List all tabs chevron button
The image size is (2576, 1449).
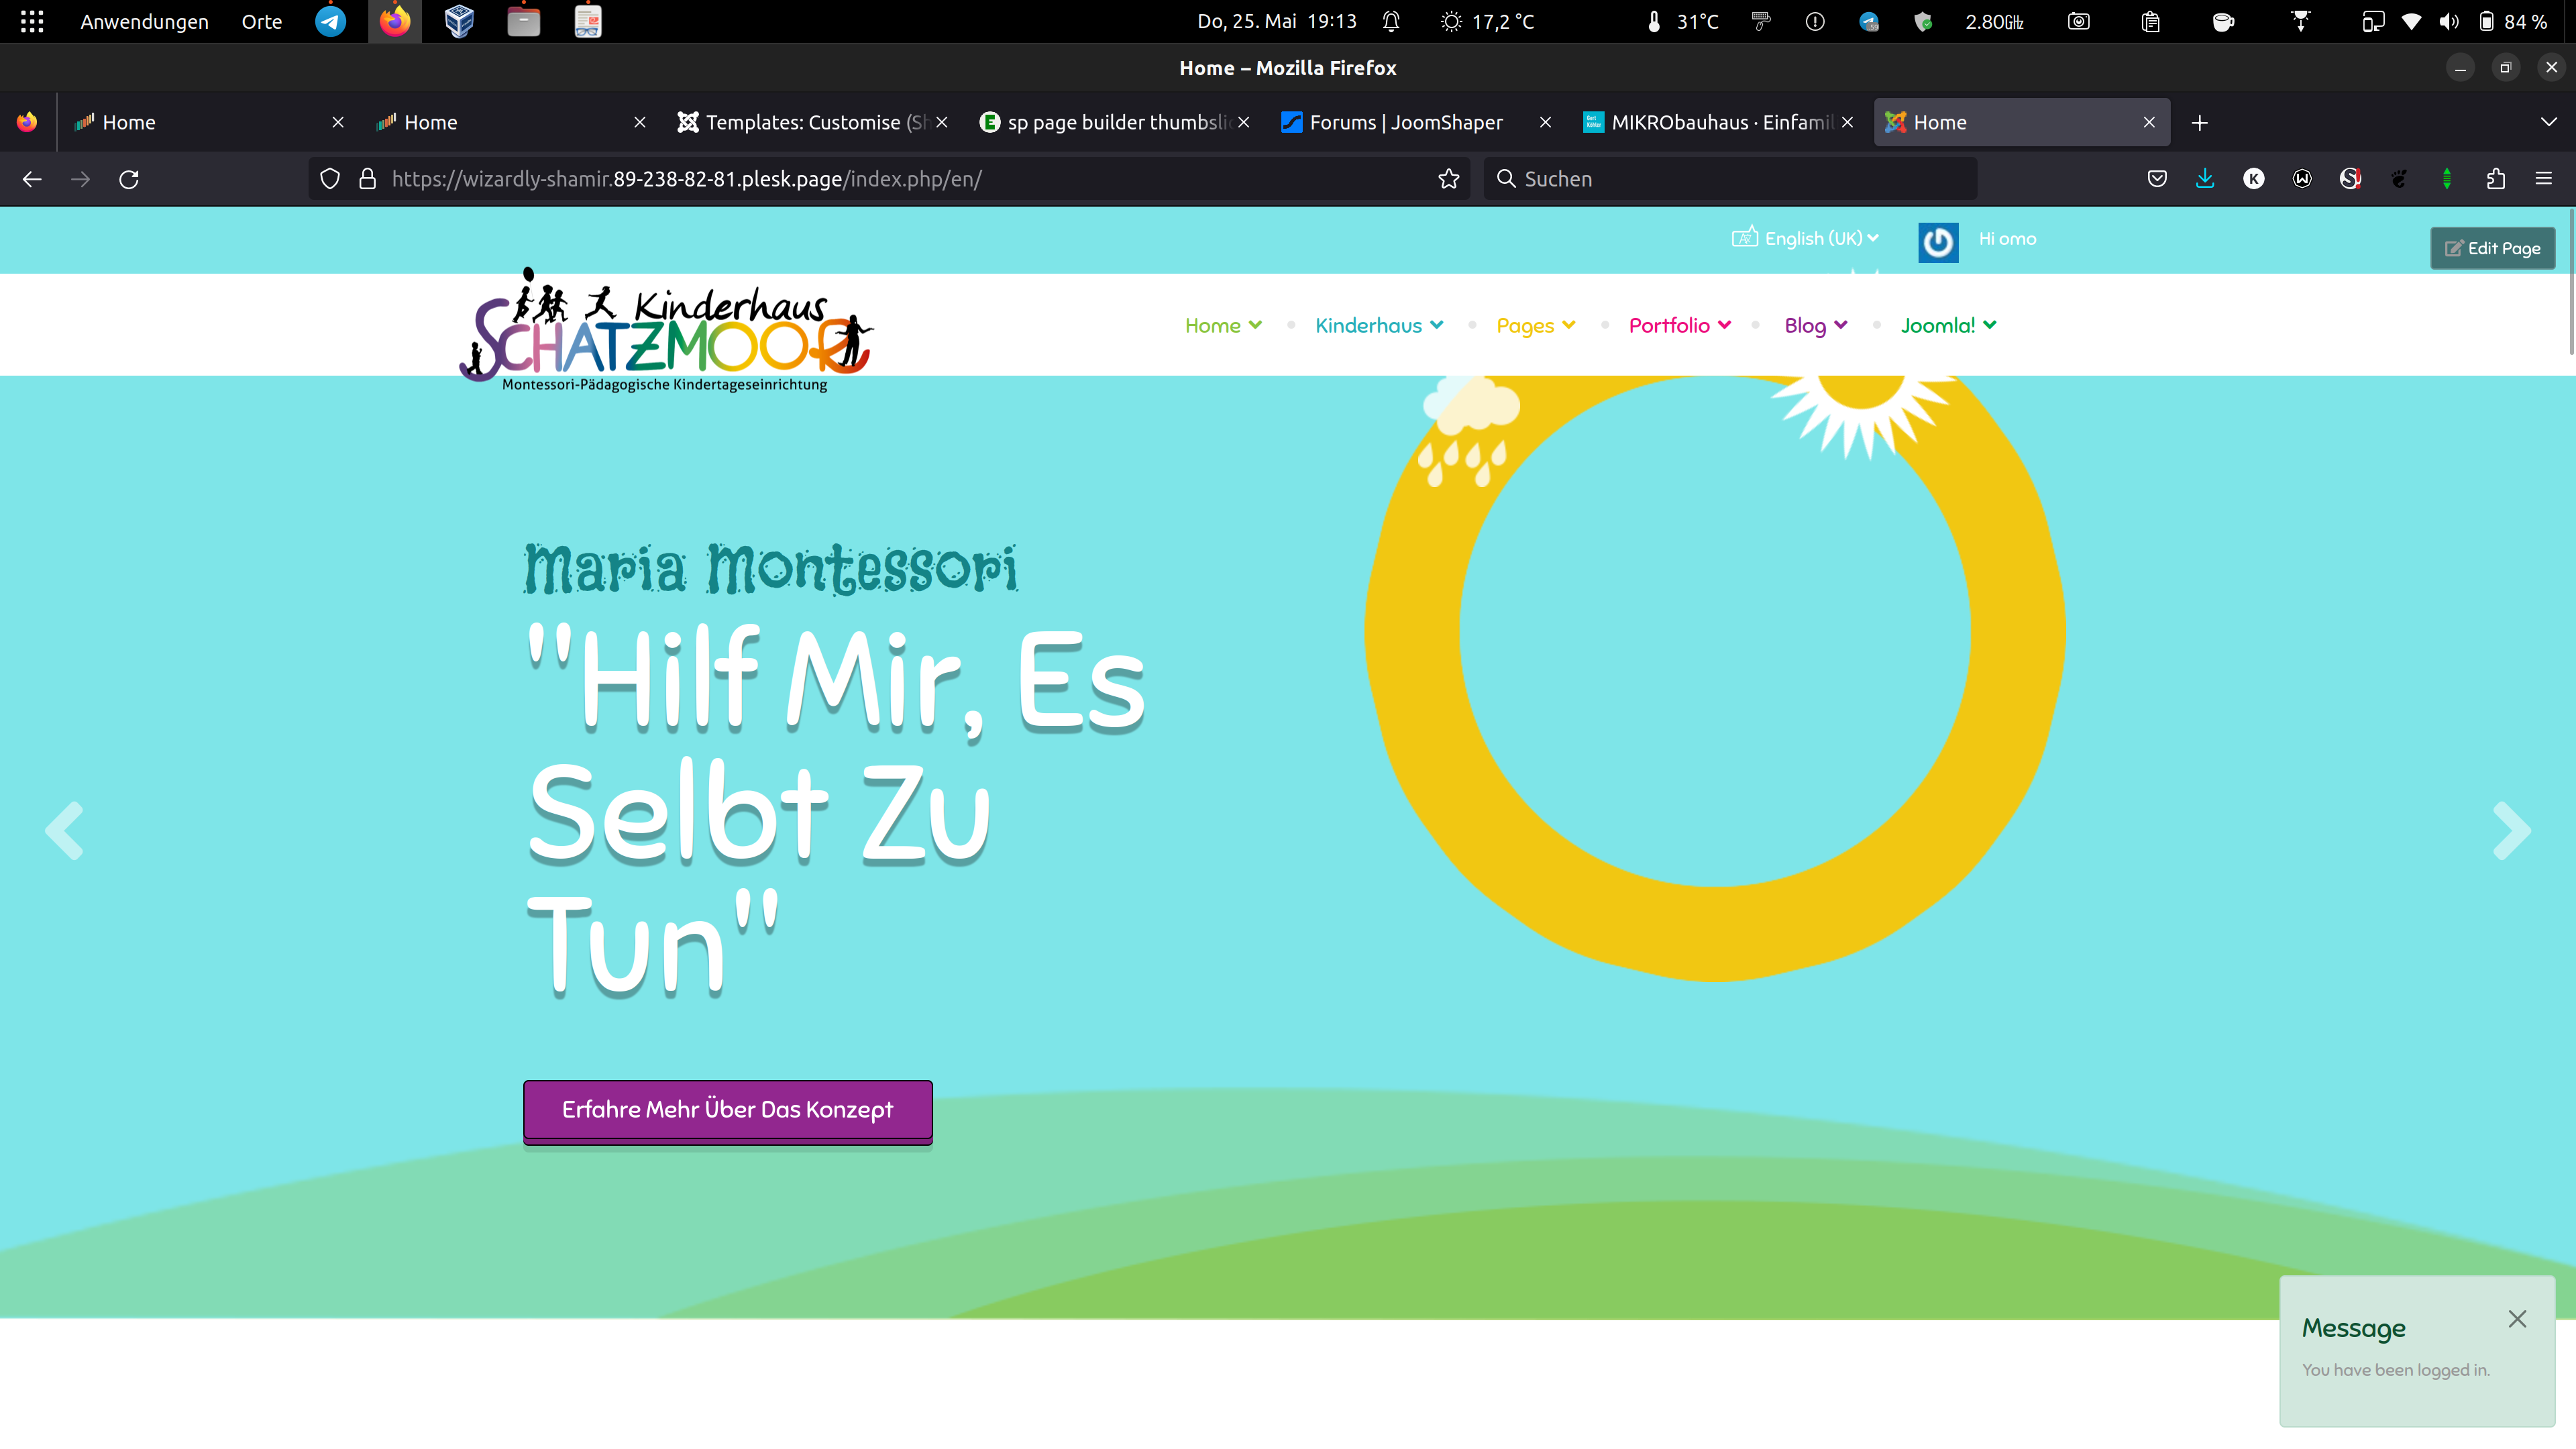pos(2549,122)
